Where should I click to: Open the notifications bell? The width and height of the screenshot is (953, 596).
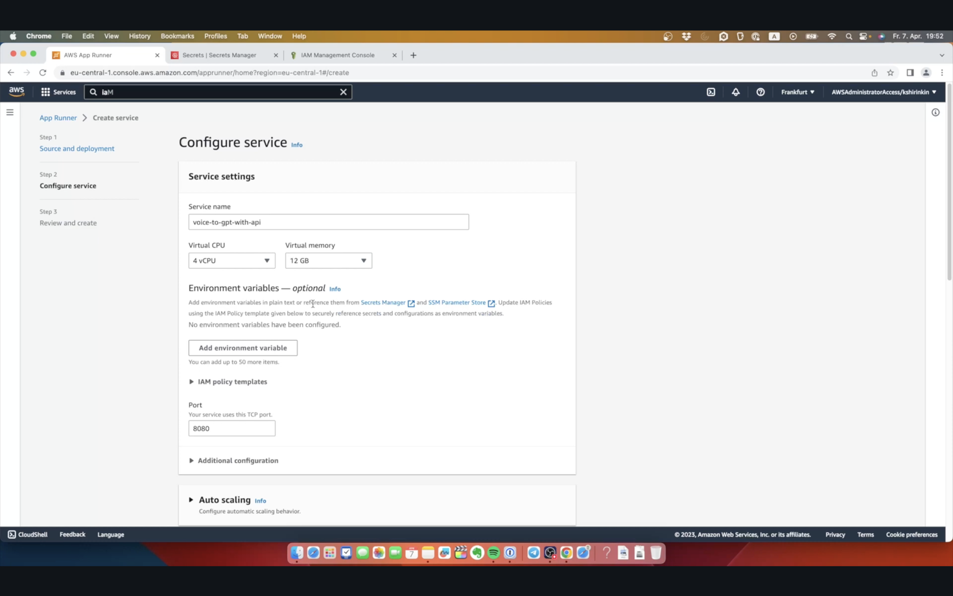[736, 92]
